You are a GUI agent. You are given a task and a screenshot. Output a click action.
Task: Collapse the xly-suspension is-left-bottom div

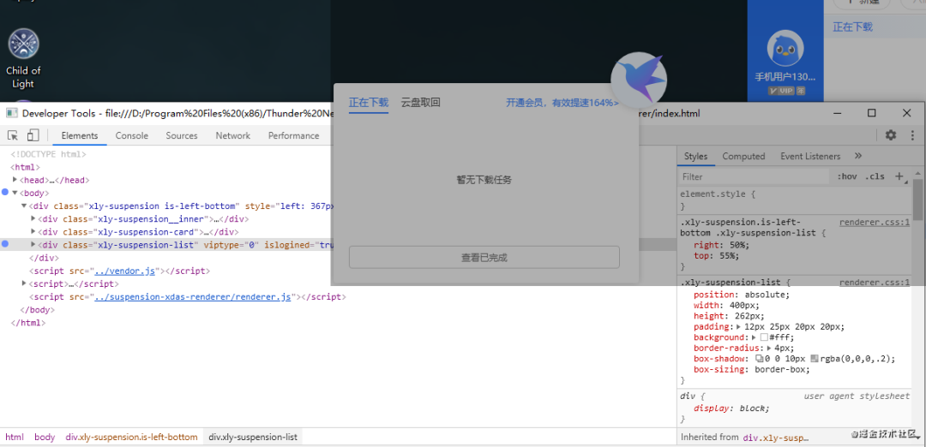pyautogui.click(x=24, y=206)
